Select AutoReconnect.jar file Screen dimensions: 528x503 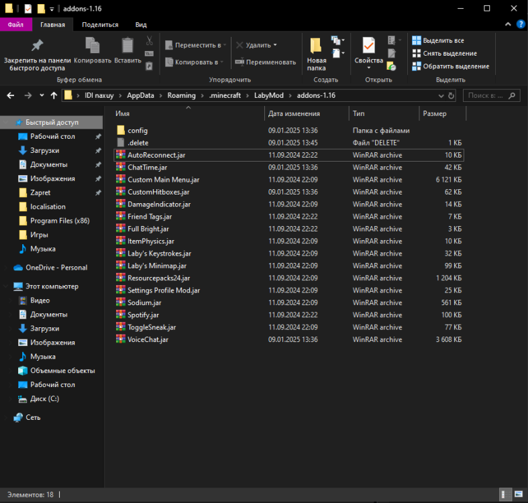tap(288, 155)
